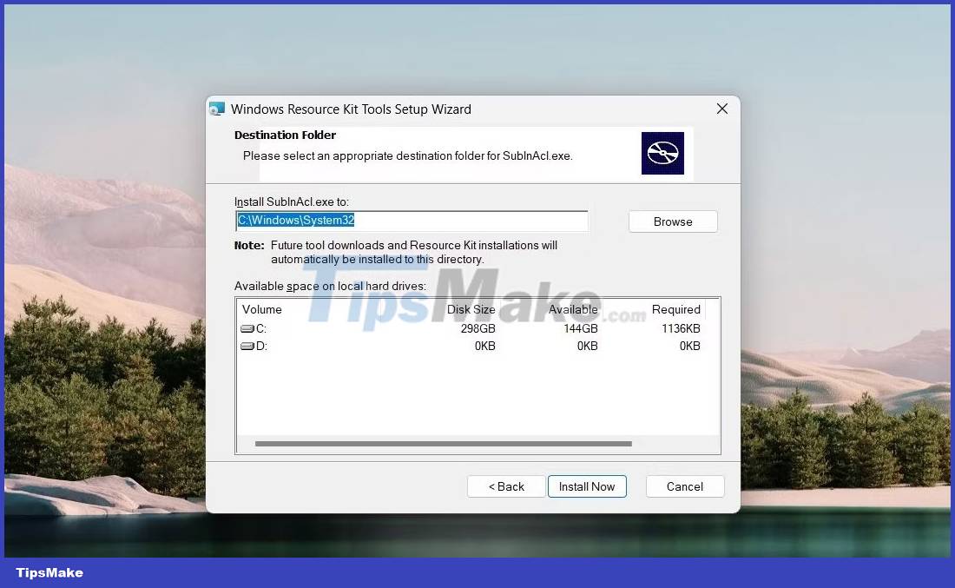Click the Windows Resource Kit Tools title text
Screen dimensions: 955x588
point(351,109)
